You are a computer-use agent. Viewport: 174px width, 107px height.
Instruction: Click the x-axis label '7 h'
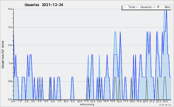[59, 102]
